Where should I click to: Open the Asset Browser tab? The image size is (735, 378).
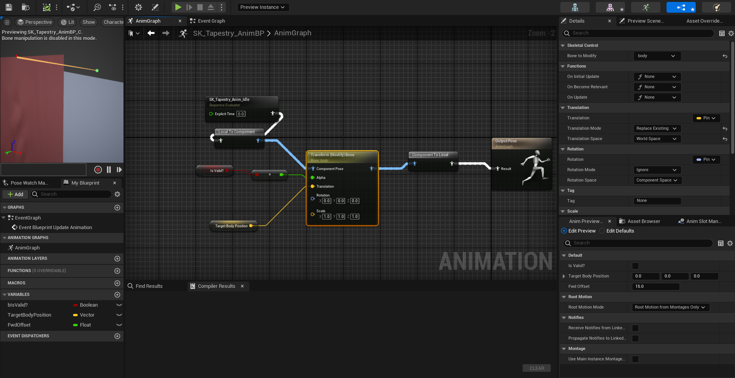[x=640, y=221]
